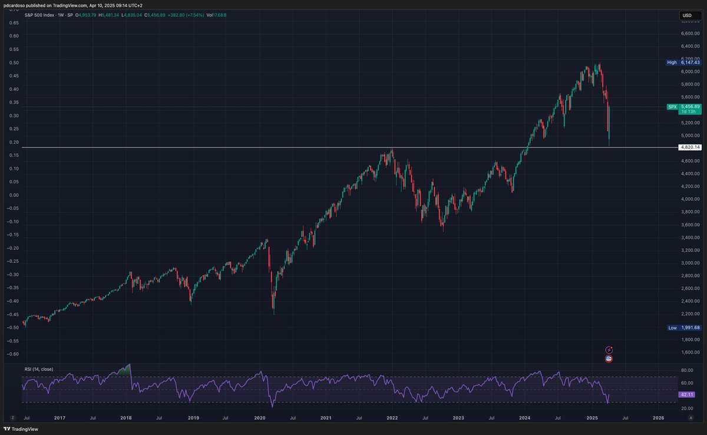Click the 20.00 level on the RSI scale
707x435 pixels.
coord(686,408)
